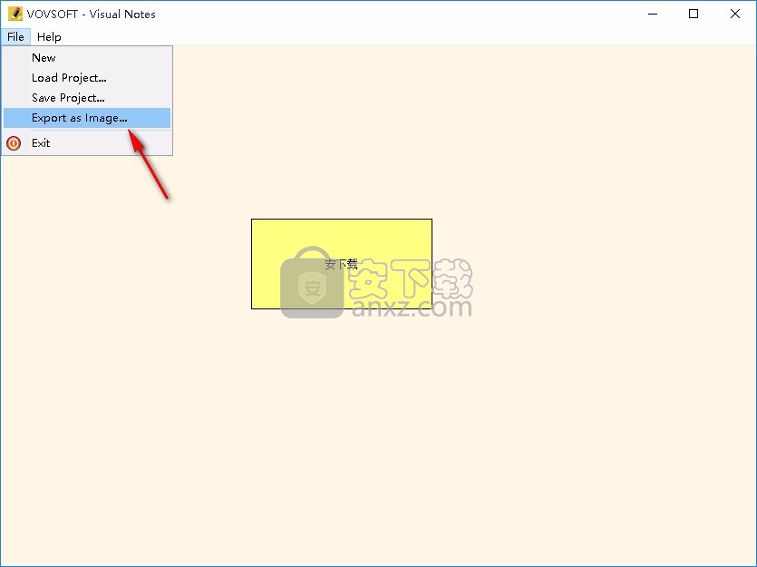Select the yellow note box on canvas
The image size is (757, 567).
[x=342, y=264]
